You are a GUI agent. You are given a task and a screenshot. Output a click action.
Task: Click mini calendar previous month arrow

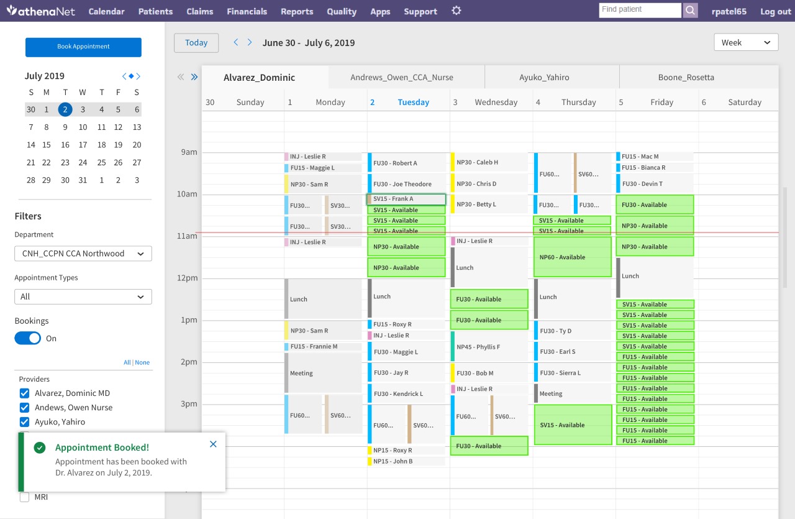point(124,76)
